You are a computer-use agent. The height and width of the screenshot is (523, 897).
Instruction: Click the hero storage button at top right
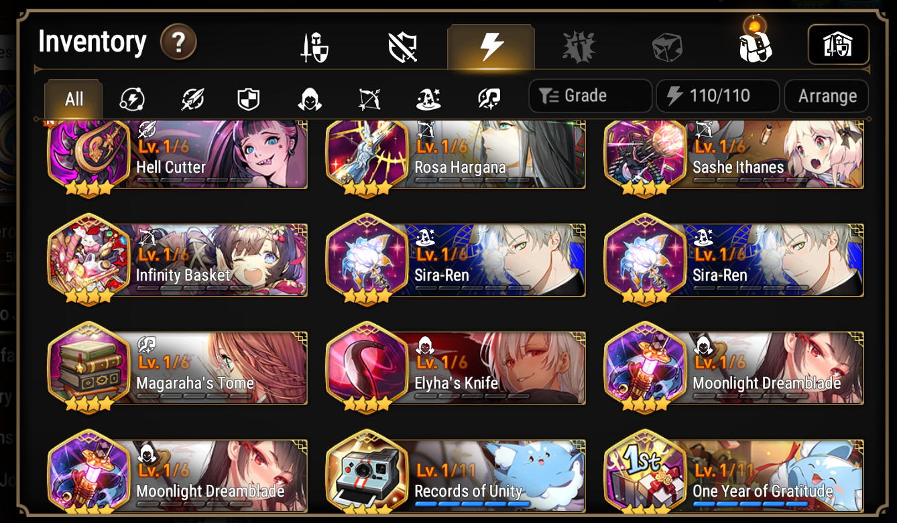pyautogui.click(x=838, y=45)
